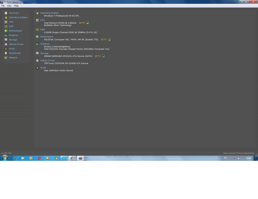The image size is (258, 199).
Task: Click the Network icon in sidebar
Action: tap(6, 58)
